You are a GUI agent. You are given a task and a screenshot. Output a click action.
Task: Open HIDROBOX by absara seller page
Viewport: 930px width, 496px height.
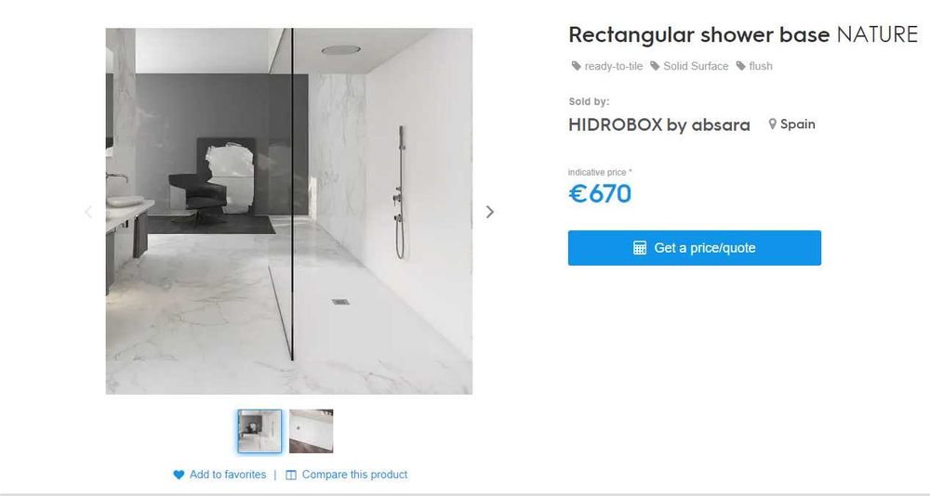pos(659,124)
